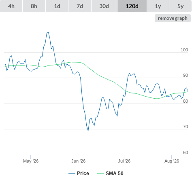The height and width of the screenshot is (184, 192).
Task: Click the 100 value y-axis label
Action: [184, 50]
